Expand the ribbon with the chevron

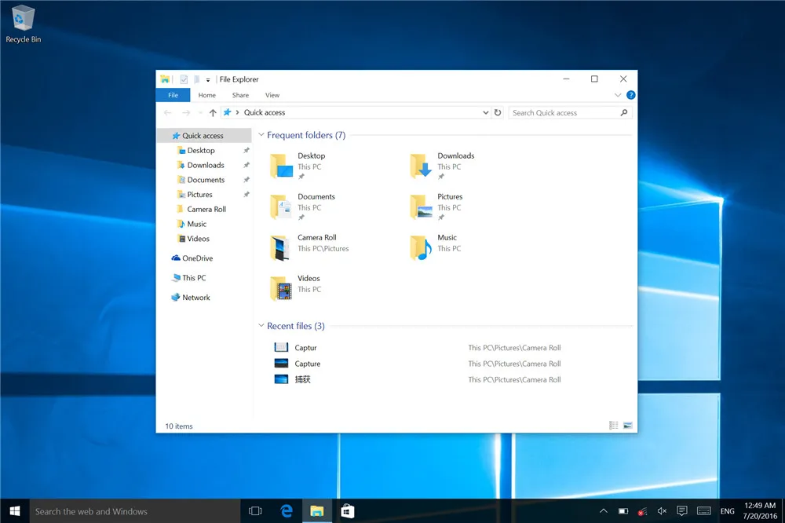pyautogui.click(x=618, y=95)
